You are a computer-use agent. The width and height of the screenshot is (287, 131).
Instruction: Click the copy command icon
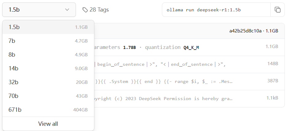click(277, 9)
